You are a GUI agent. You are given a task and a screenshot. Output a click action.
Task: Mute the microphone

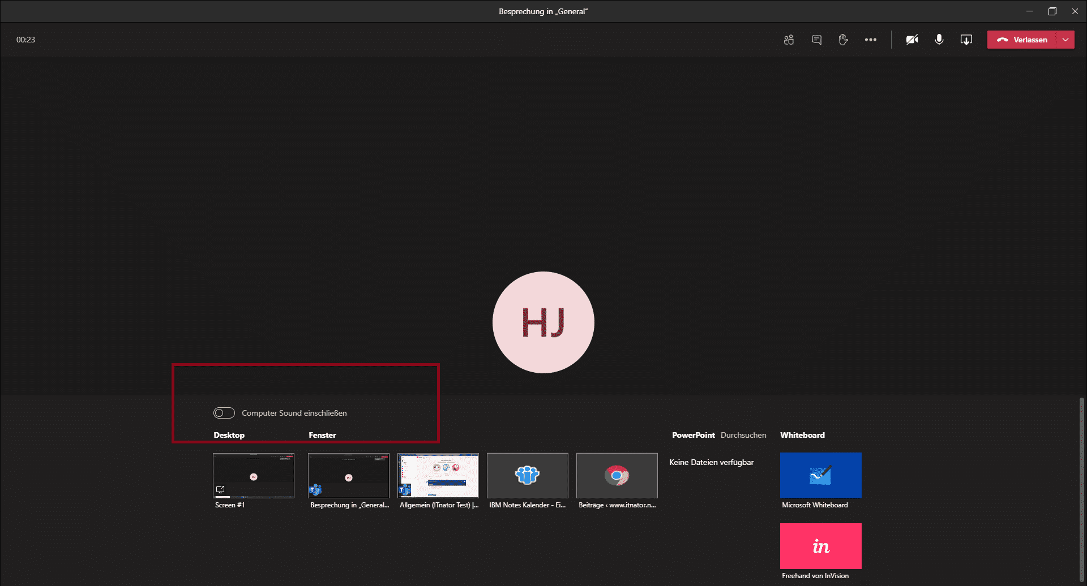[x=939, y=40]
